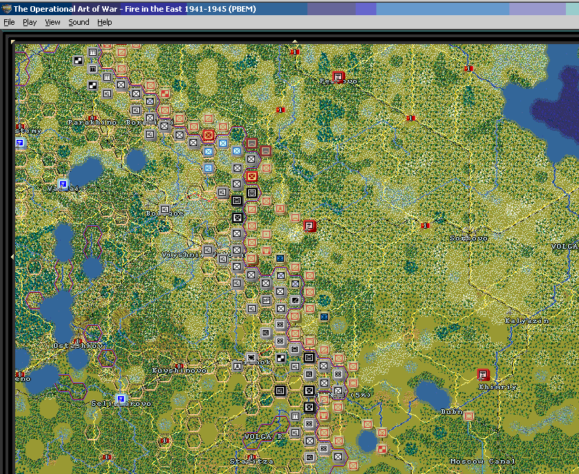Screen dimensions: 579x474
Task: Select the red HQ unit at Pestovo
Action: [x=338, y=77]
